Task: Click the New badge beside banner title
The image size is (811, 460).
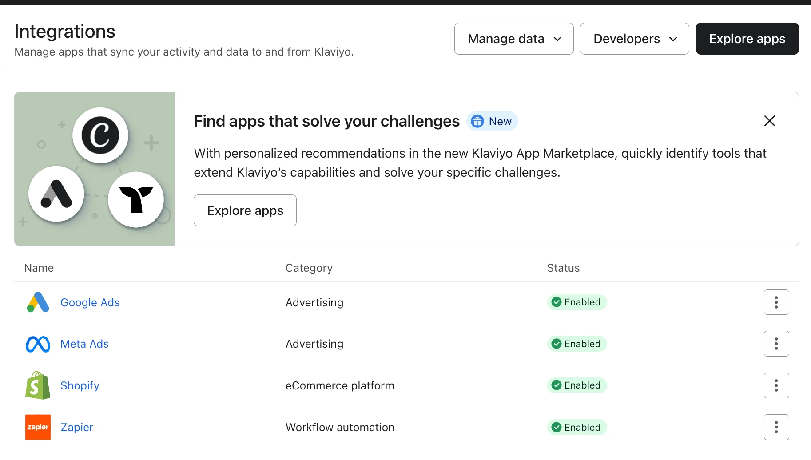Action: click(492, 121)
